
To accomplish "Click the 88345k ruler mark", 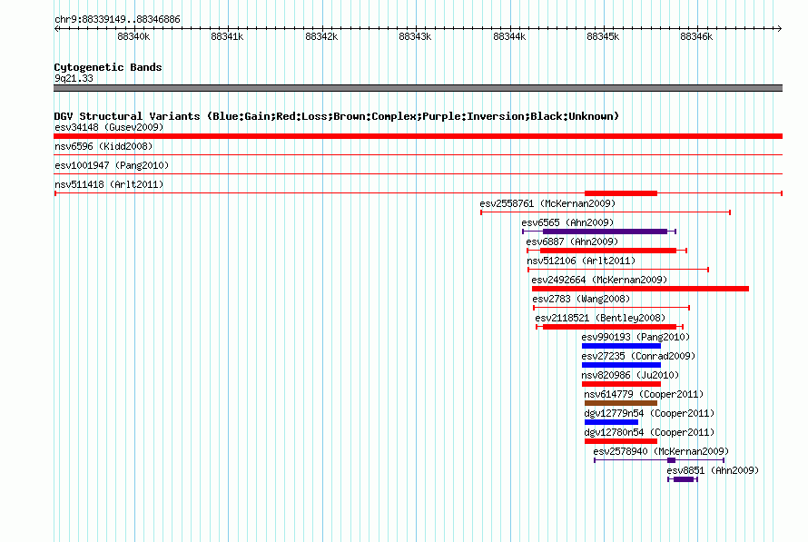I will pyautogui.click(x=603, y=36).
